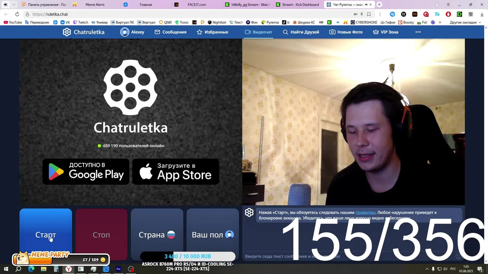Viewport: 488px width, 274px height.
Task: Open CYBERSHOKE bookmark
Action: point(364,22)
